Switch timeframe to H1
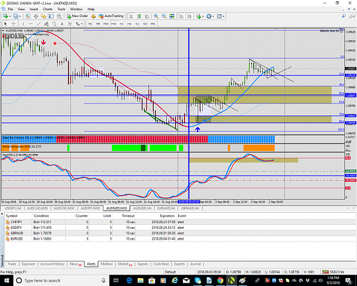Image resolution: width=357 pixels, height=286 pixels. point(122,23)
